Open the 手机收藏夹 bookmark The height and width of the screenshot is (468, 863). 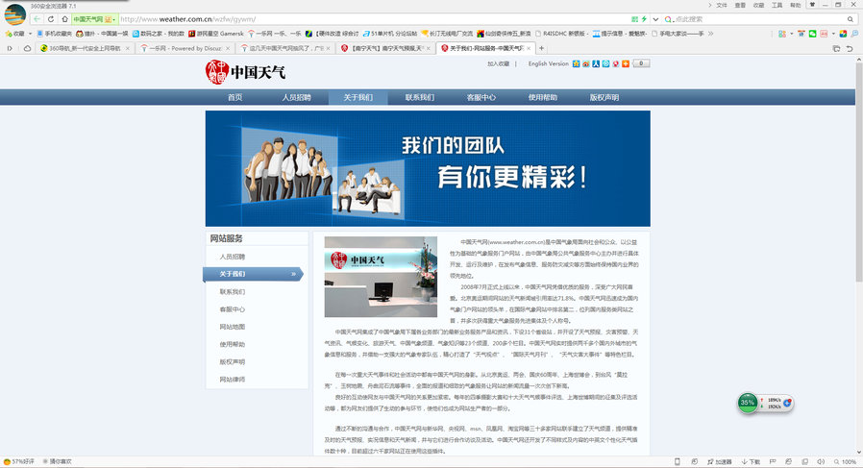click(55, 34)
